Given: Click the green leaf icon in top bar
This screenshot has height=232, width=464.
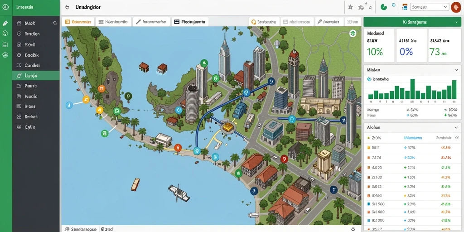Looking at the screenshot, I should [383, 7].
